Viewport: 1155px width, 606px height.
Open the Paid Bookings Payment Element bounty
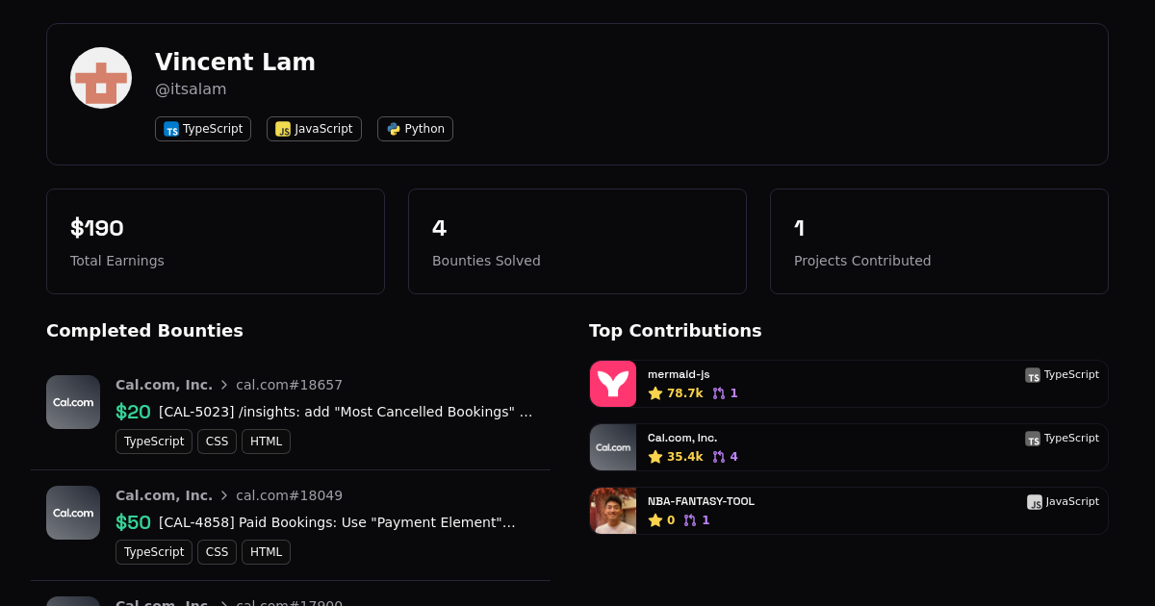(337, 522)
